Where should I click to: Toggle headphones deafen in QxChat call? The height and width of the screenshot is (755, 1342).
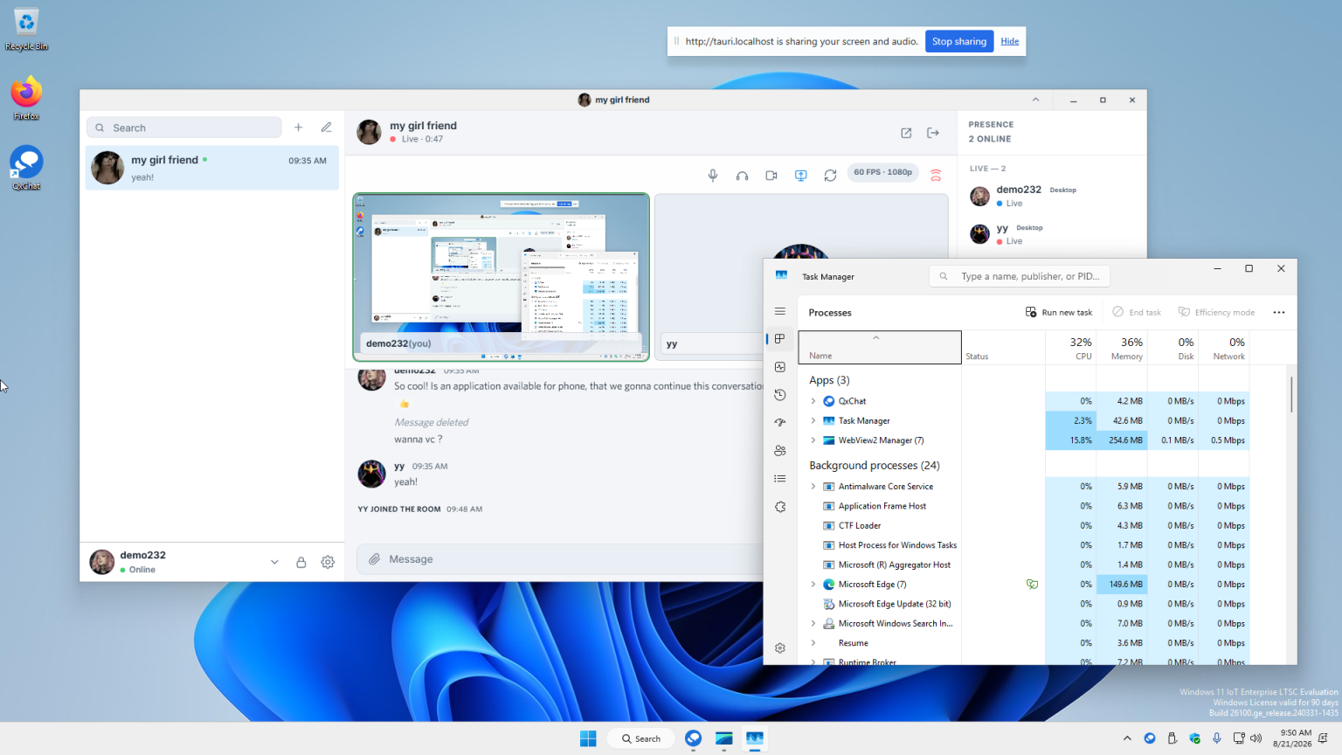[742, 176]
